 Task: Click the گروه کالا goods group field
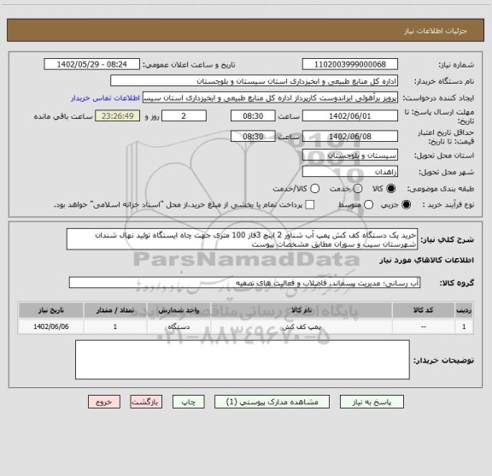pos(245,283)
